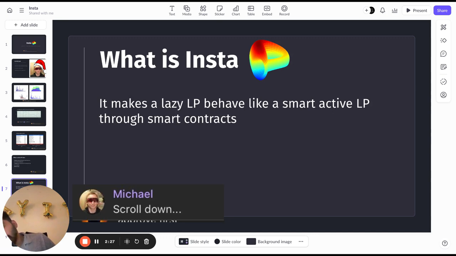The width and height of the screenshot is (456, 256).
Task: Open the Media tool
Action: point(187,11)
